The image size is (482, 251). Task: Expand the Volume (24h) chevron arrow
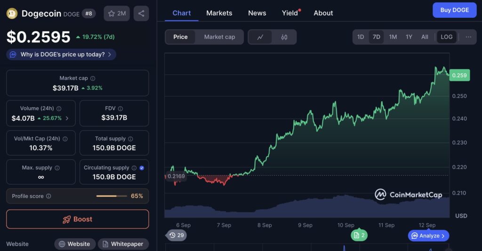pos(67,118)
